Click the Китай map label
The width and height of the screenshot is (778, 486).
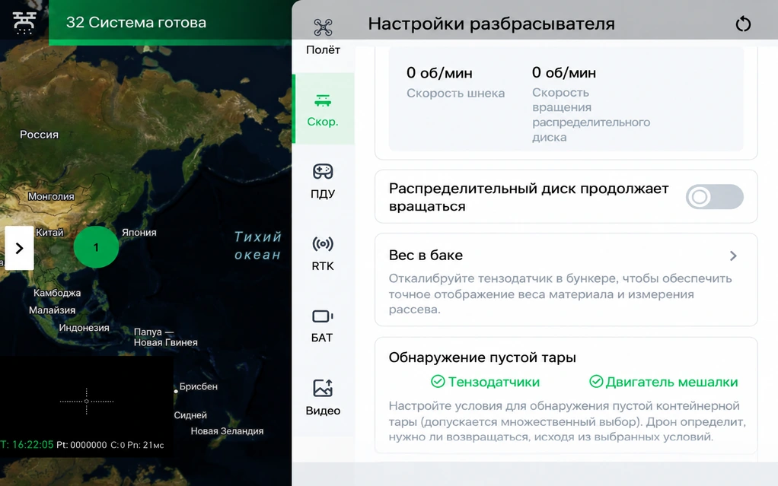pos(49,232)
